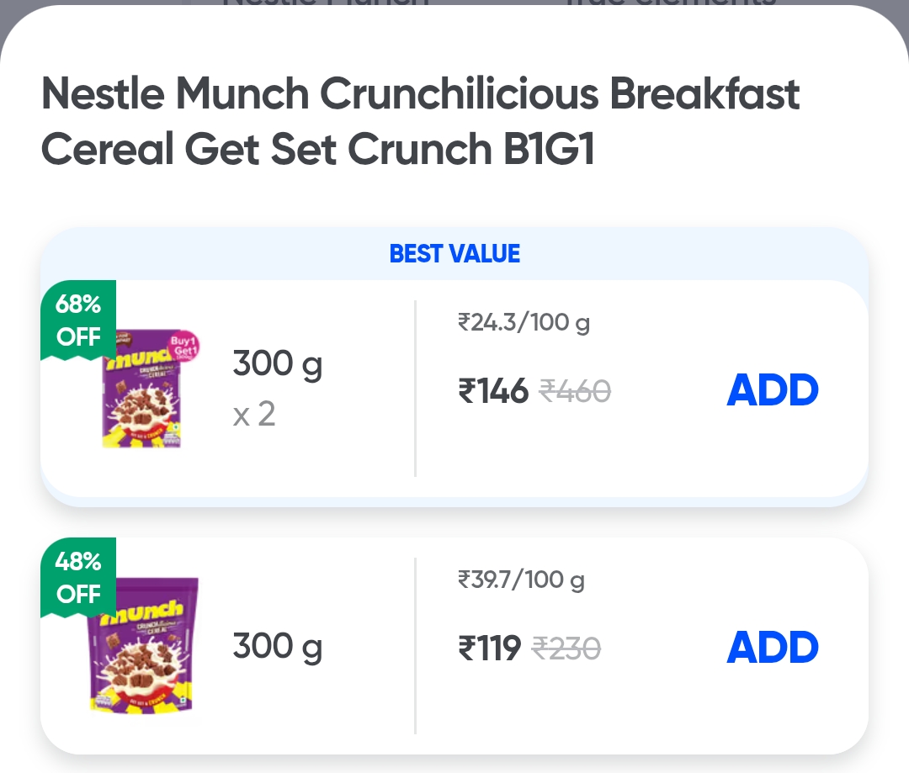
Task: Add the 300 g x 2 pack
Action: [772, 390]
